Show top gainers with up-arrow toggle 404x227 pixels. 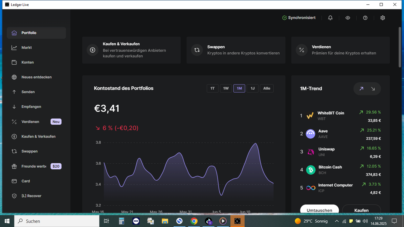[x=361, y=89]
